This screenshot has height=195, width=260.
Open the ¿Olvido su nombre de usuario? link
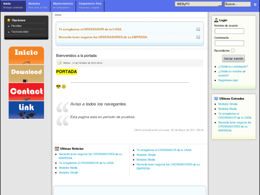(232, 73)
